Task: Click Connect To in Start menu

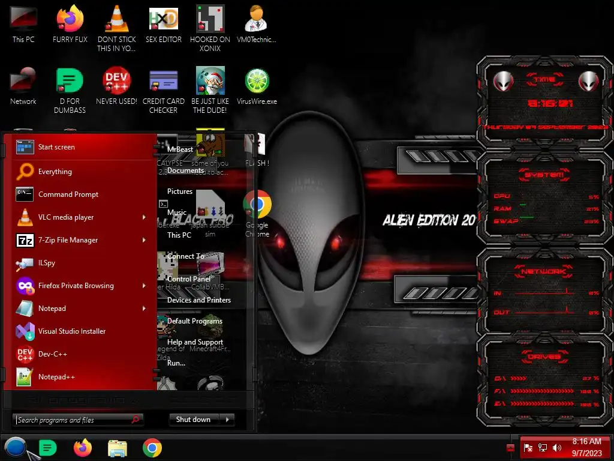Action: coord(186,256)
